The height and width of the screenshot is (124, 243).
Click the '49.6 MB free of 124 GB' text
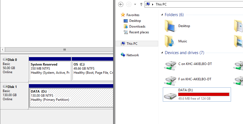(x=194, y=99)
